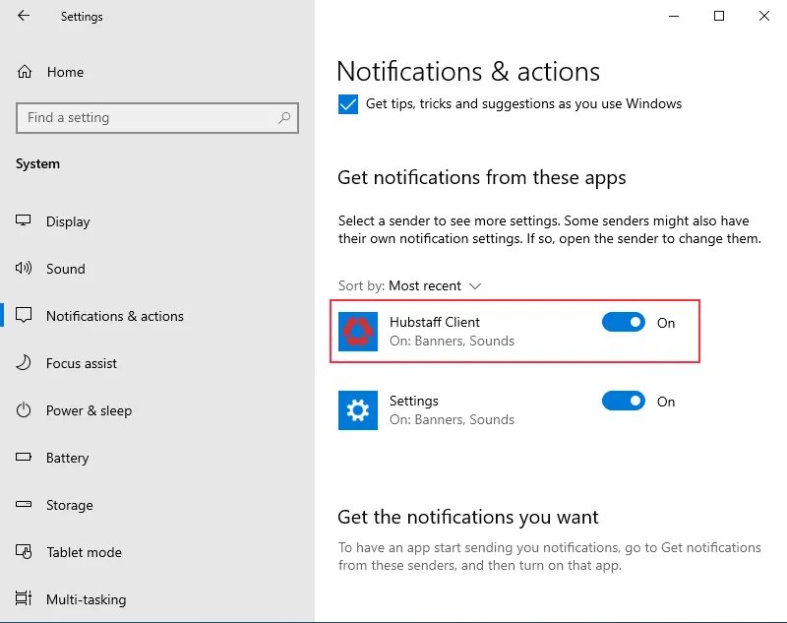Click the Multi-tasking icon
Screen dimensions: 787x623
tap(23, 598)
